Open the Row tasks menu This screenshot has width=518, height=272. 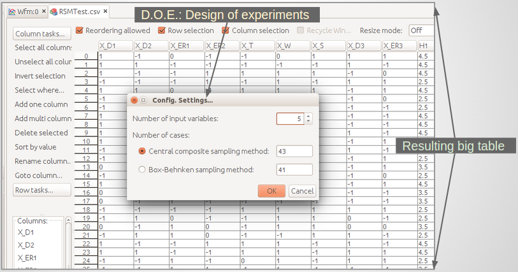click(34, 190)
